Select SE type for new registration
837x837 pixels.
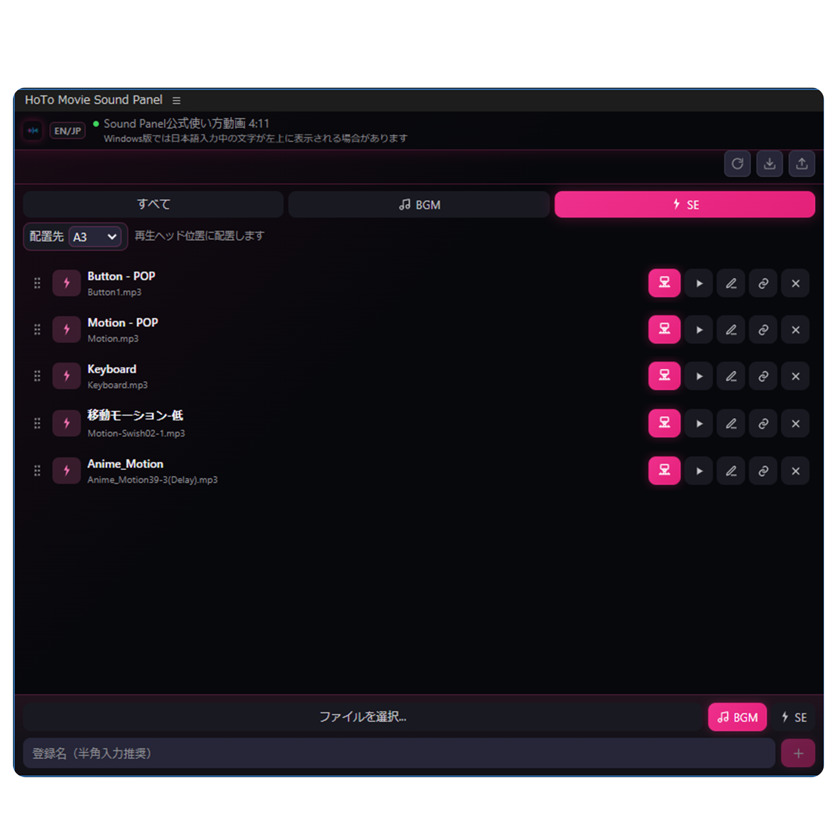coord(793,717)
